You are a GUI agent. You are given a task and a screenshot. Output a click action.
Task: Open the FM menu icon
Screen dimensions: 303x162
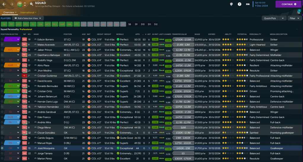(248, 4)
